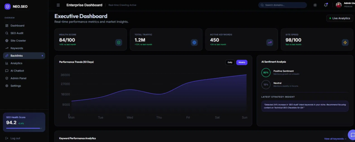
Task: Open the Settings menu item
Action: [24, 86]
